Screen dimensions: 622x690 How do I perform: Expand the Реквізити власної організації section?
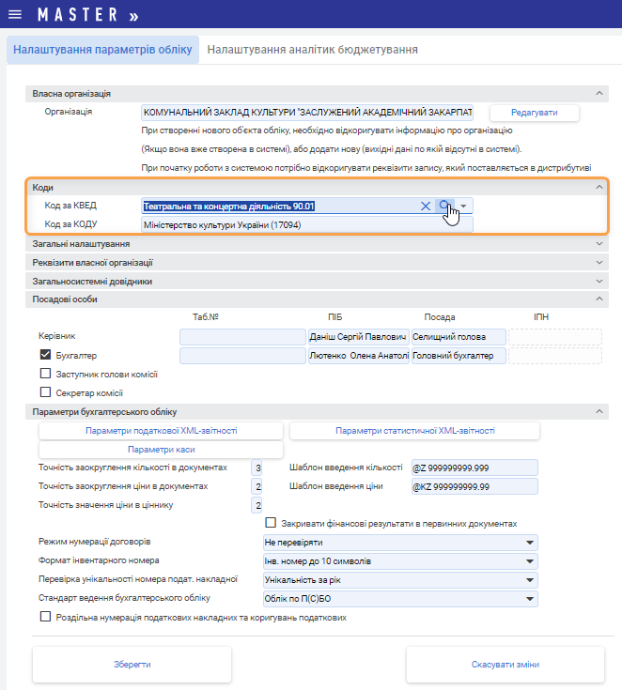599,262
